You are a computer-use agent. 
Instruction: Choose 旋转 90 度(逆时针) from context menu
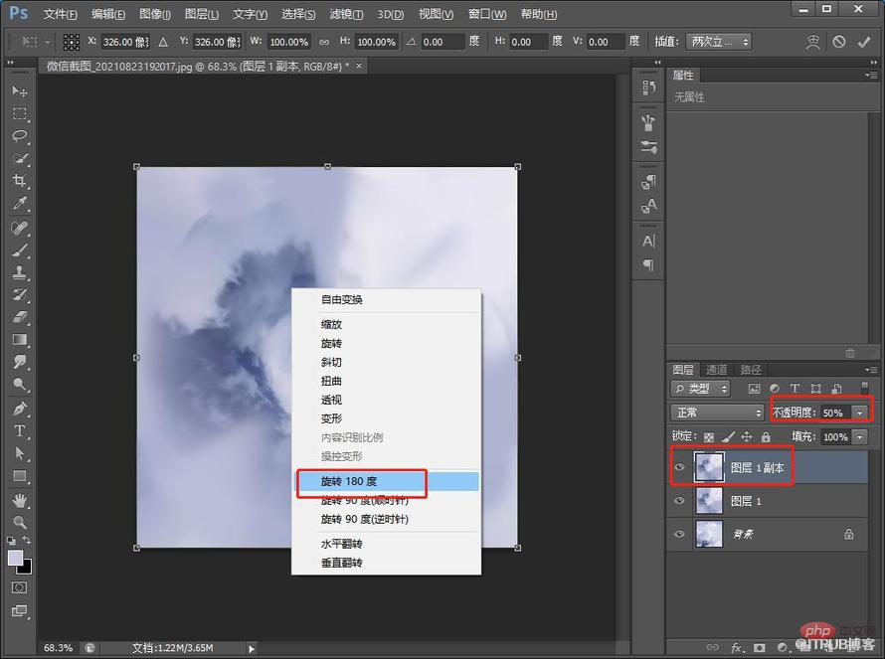point(365,519)
